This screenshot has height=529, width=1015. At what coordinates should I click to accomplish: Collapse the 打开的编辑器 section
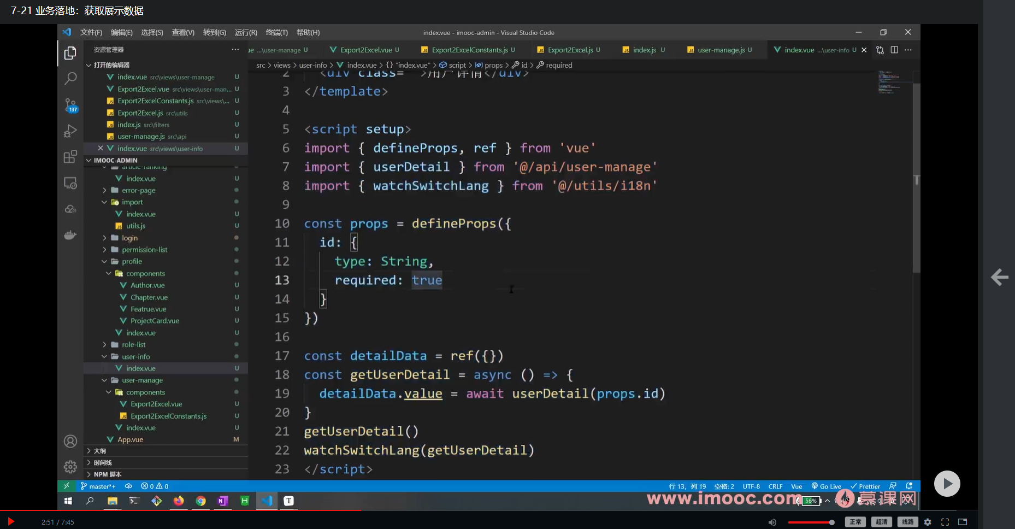[166, 65]
